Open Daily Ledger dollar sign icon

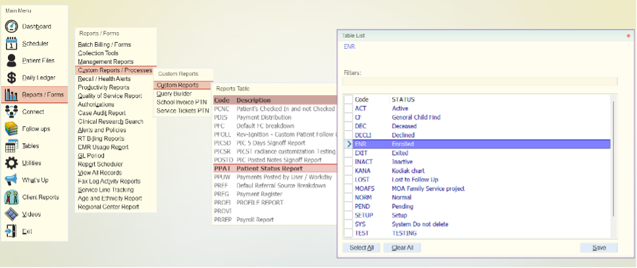click(11, 78)
